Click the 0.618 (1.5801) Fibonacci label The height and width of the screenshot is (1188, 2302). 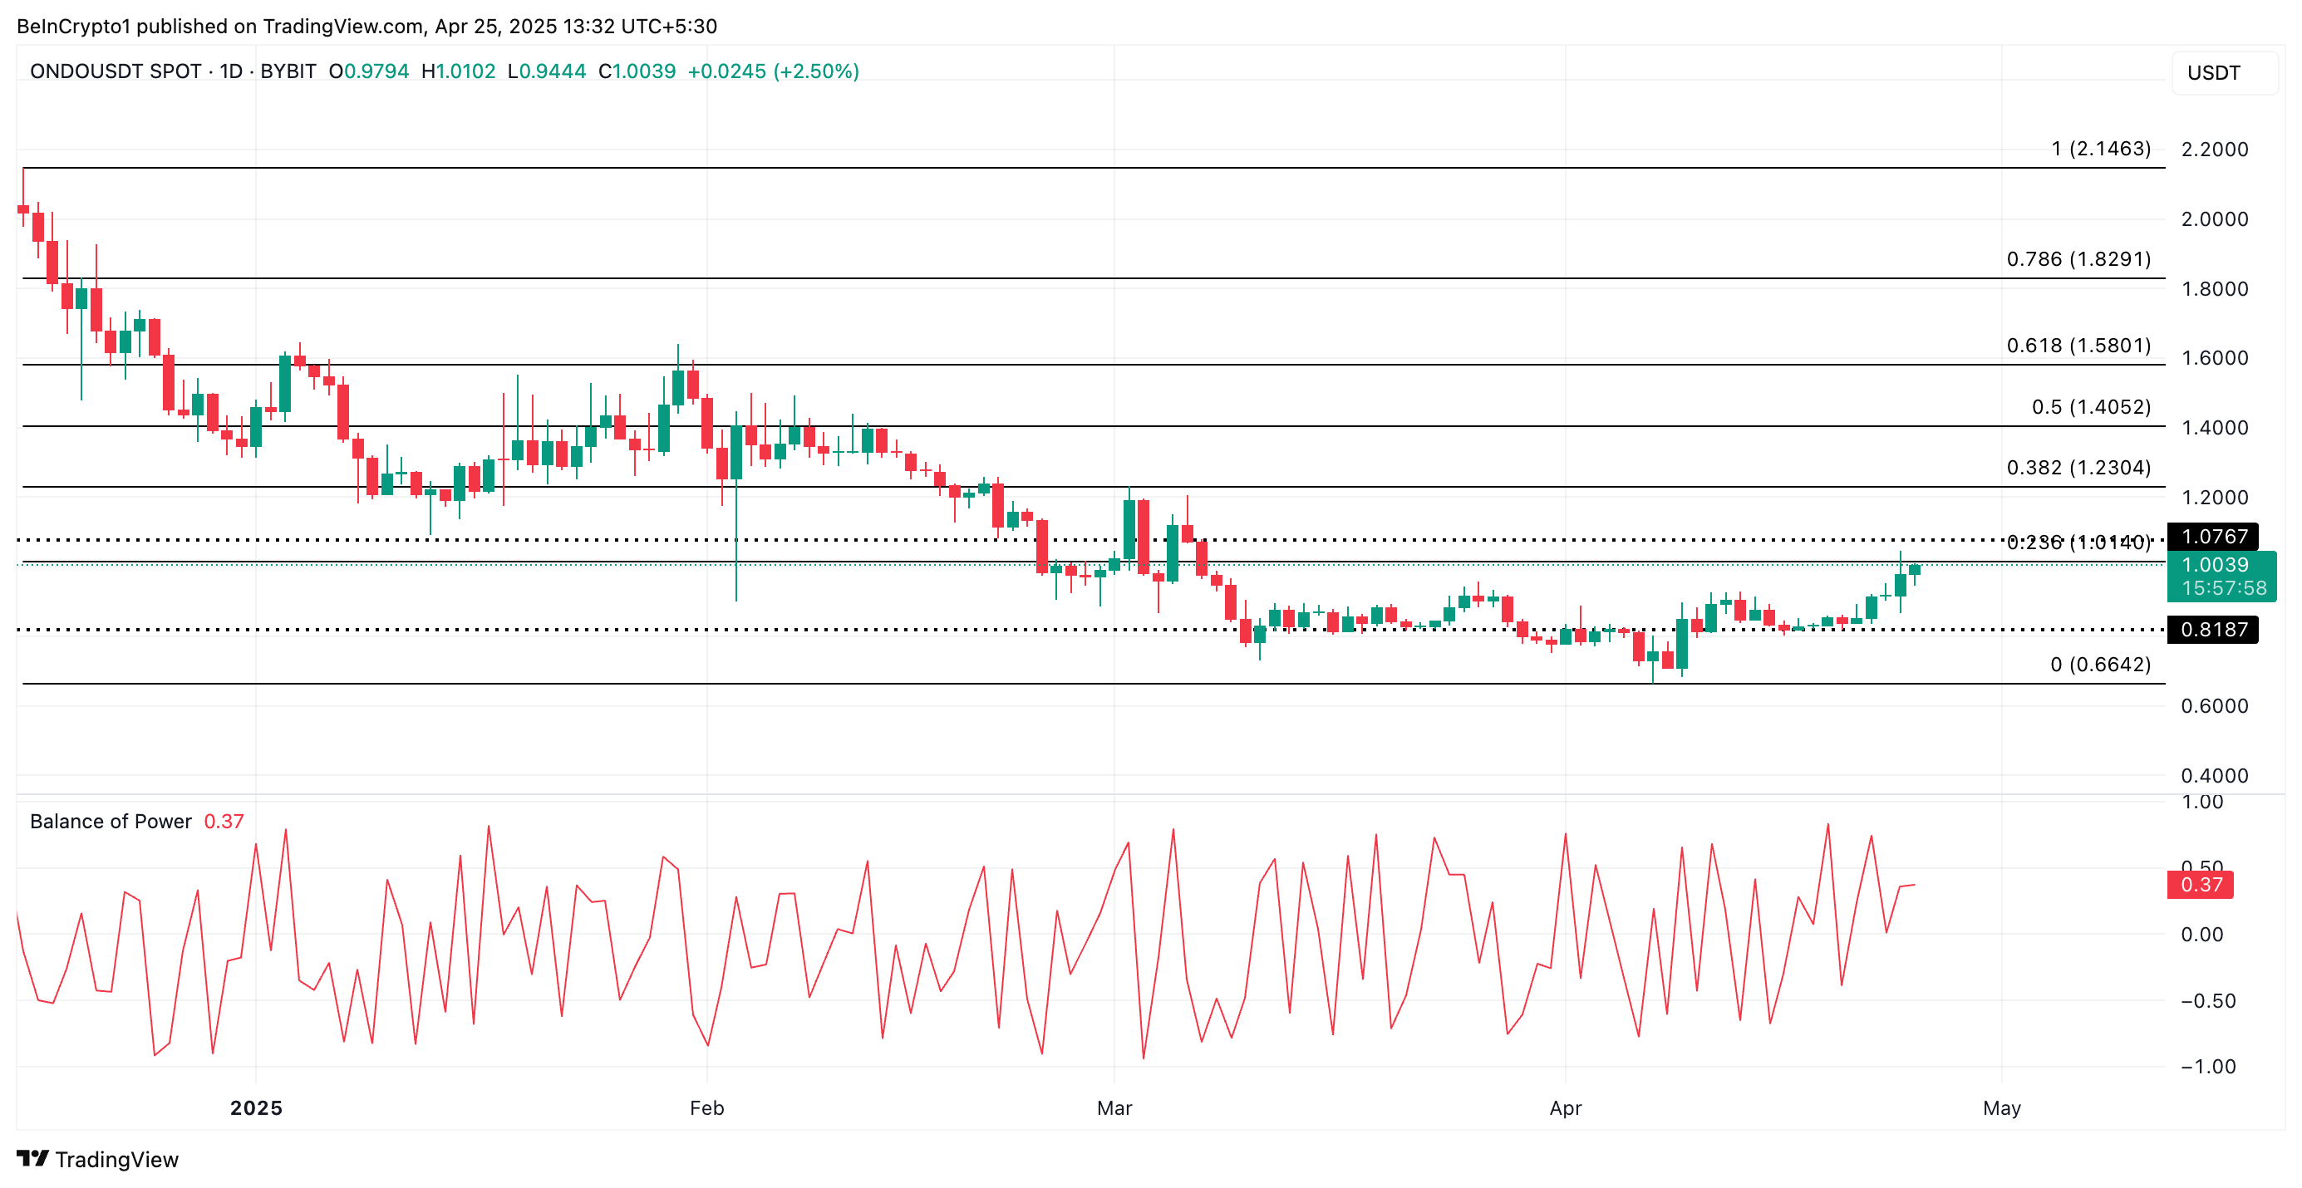[x=2078, y=346]
